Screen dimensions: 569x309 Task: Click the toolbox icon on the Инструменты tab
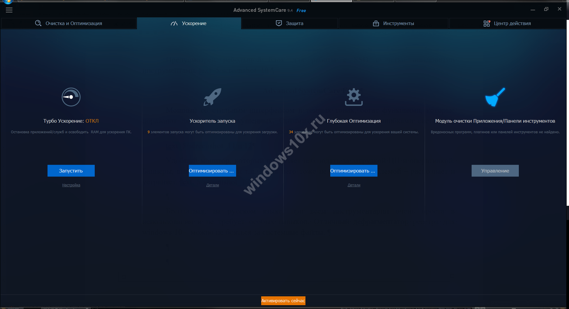tap(376, 23)
